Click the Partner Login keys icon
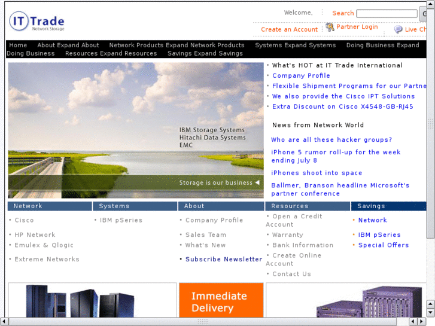Image resolution: width=435 pixels, height=326 pixels. pyautogui.click(x=330, y=27)
